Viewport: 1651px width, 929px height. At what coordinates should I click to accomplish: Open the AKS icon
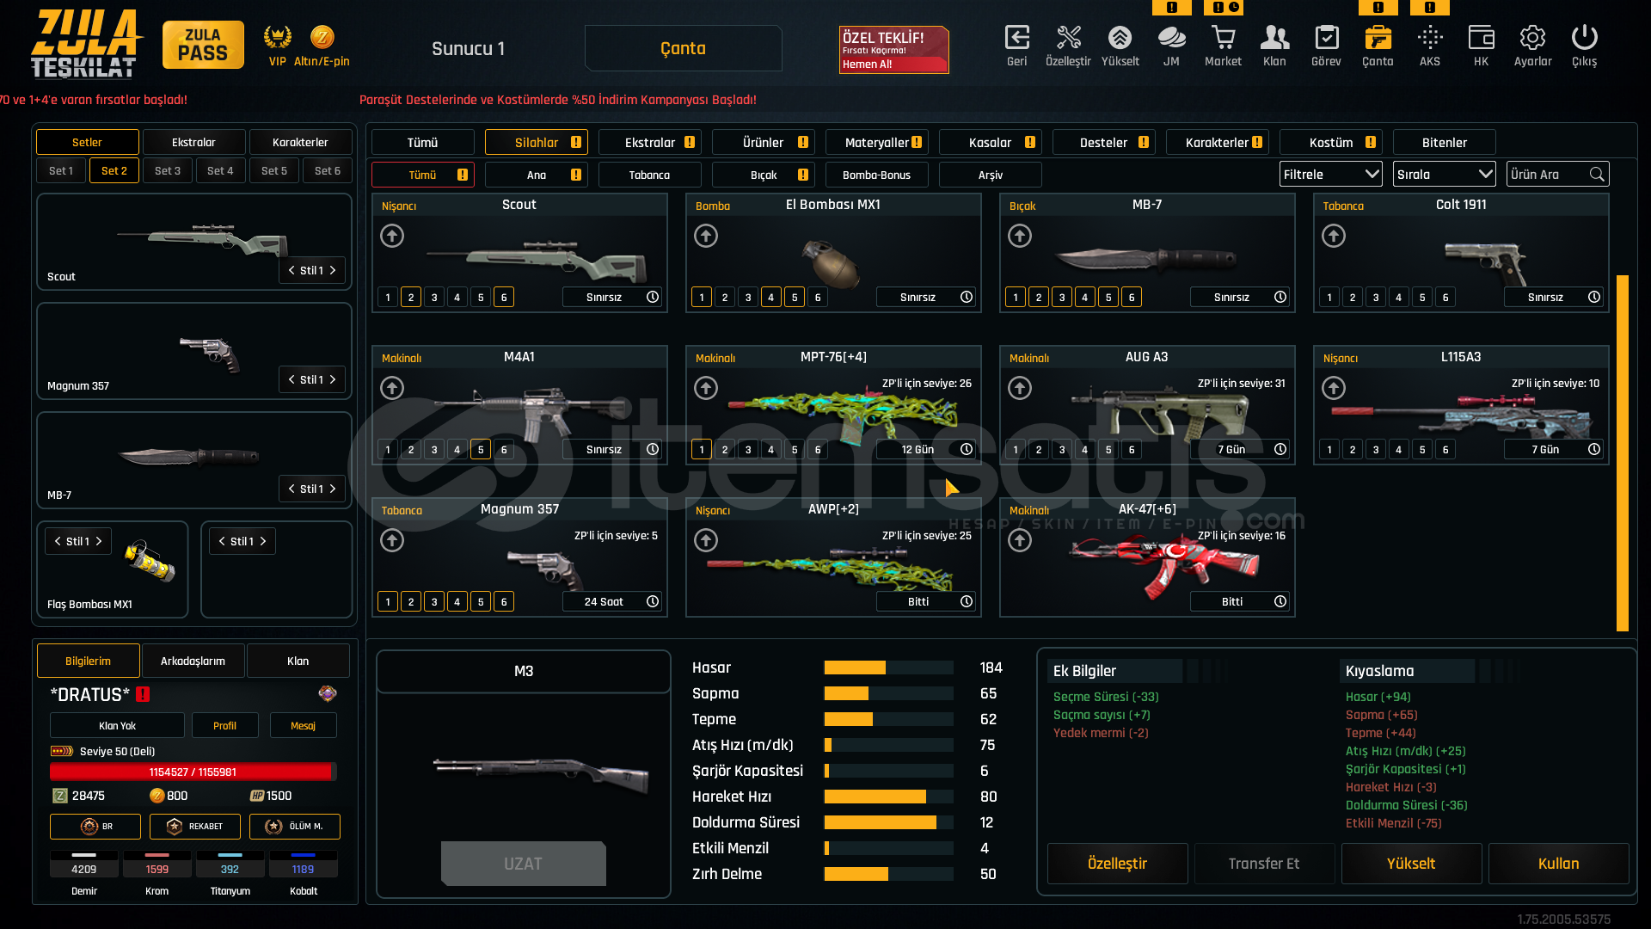pyautogui.click(x=1430, y=38)
